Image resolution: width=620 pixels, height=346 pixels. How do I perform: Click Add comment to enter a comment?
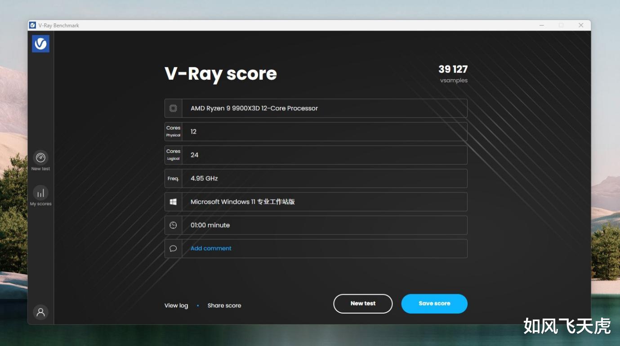point(211,248)
